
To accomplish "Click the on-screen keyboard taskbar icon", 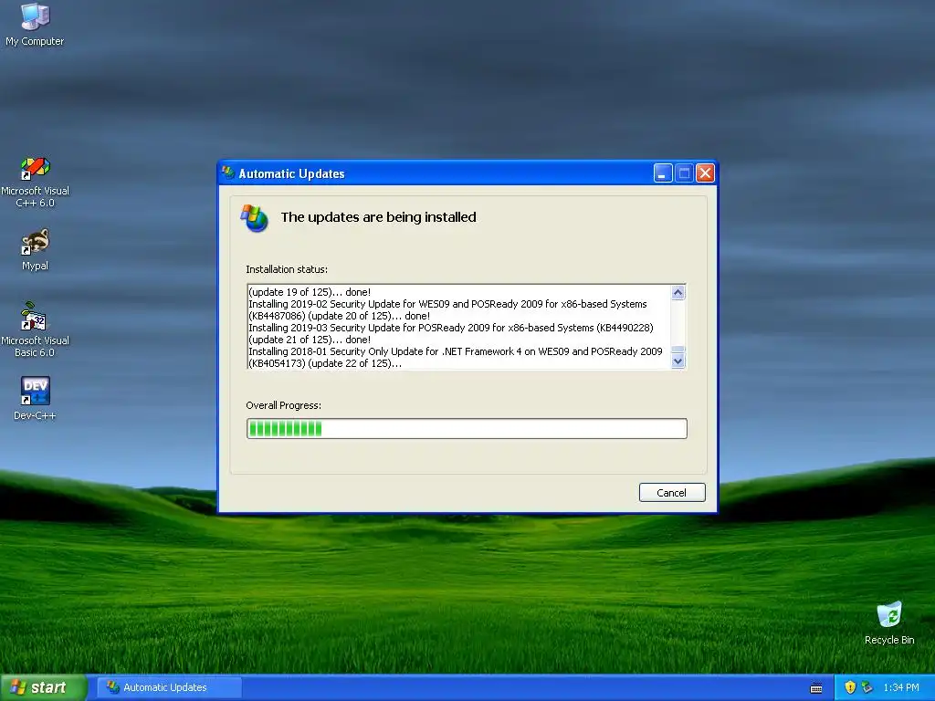I will (x=816, y=688).
